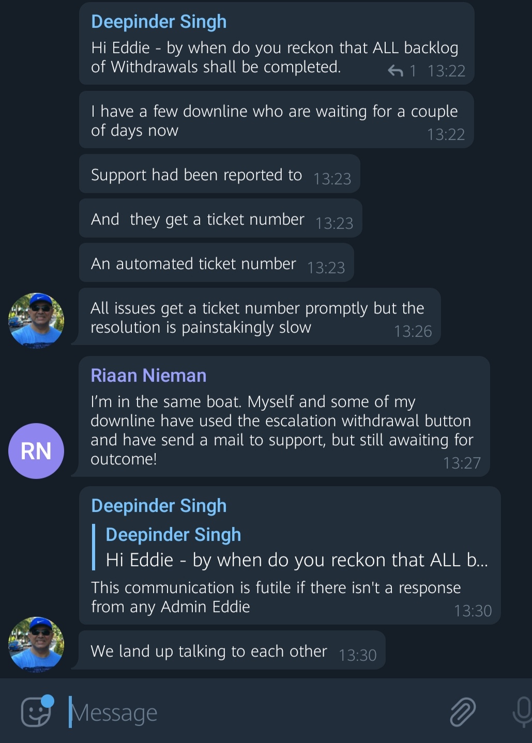Tap the "This communication is futile" message text
Image resolution: width=532 pixels, height=743 pixels.
[276, 597]
